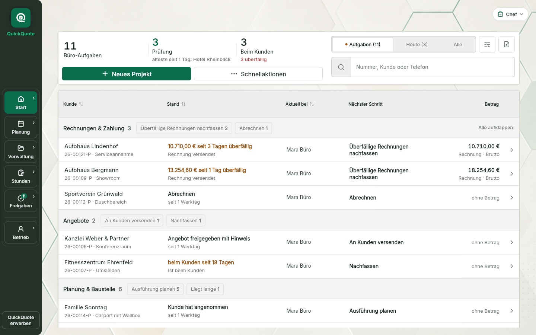The image size is (536, 335).
Task: Switch to the Heute (3) tab
Action: 417,44
